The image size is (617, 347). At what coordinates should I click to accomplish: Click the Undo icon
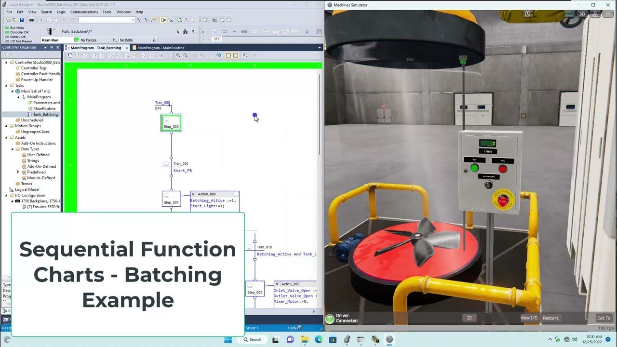coord(65,20)
